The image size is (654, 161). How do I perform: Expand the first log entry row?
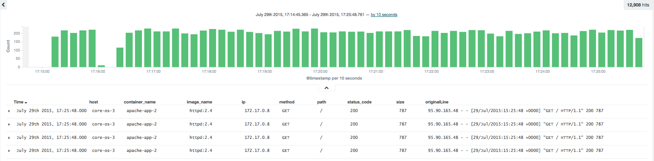[9, 111]
